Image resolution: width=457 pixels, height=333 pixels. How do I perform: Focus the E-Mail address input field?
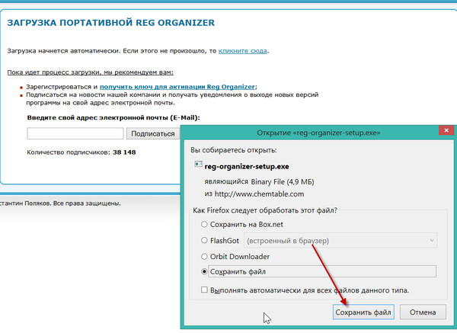[75, 133]
